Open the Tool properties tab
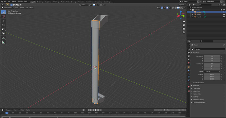226x118 pixels. [x=189, y=45]
